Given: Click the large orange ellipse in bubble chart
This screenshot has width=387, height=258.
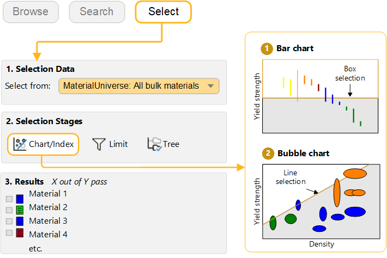Looking at the screenshot, I should point(337,193).
